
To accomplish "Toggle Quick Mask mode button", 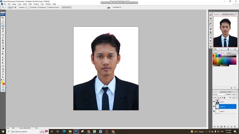I will 3,87.
